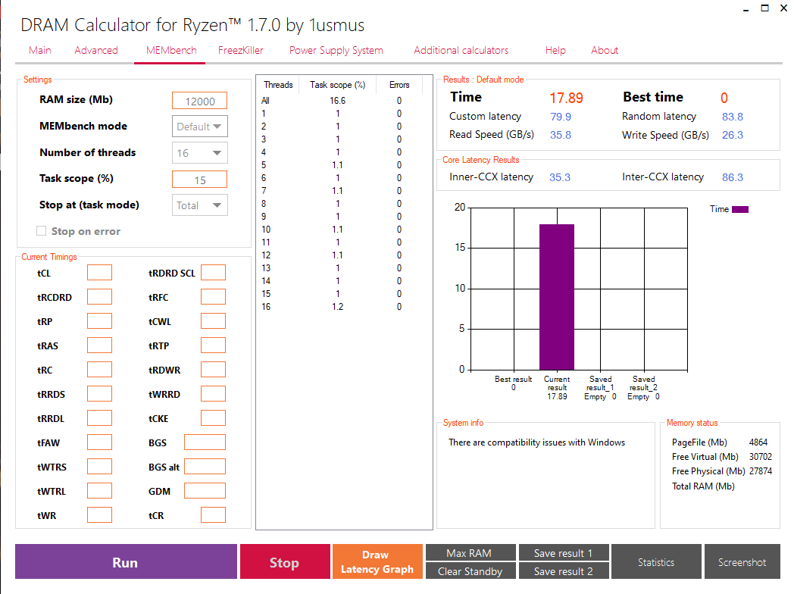The width and height of the screenshot is (794, 594).
Task: Click the Errors column header
Action: tap(399, 85)
